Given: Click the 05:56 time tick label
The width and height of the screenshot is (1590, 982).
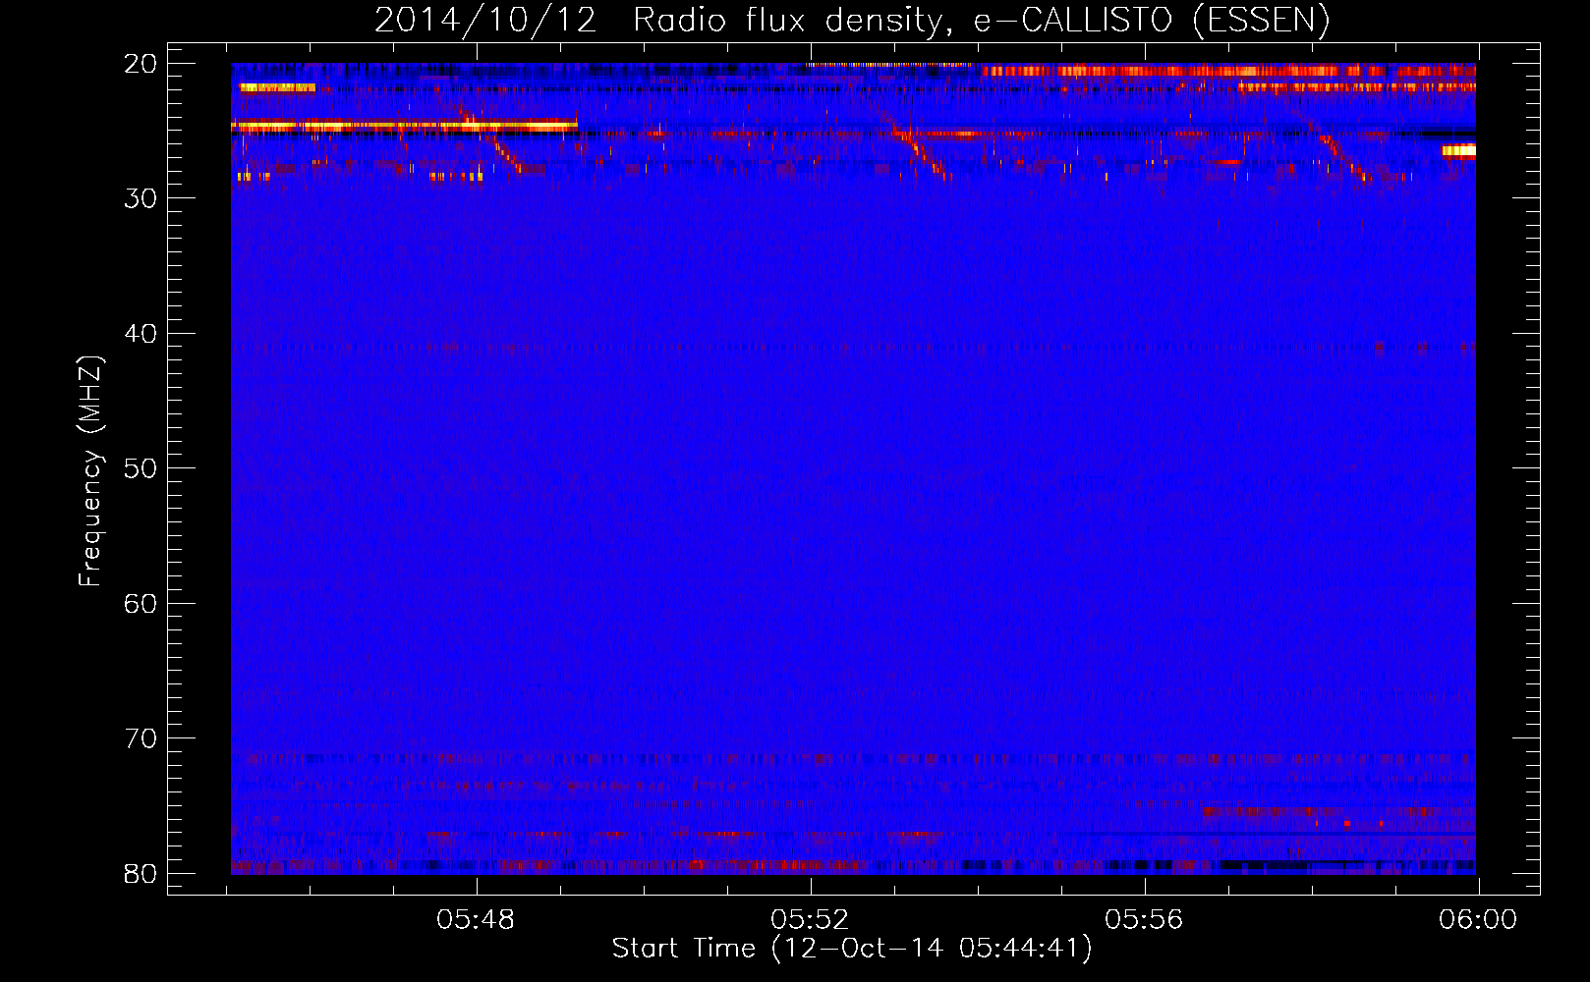Looking at the screenshot, I should click(1145, 919).
